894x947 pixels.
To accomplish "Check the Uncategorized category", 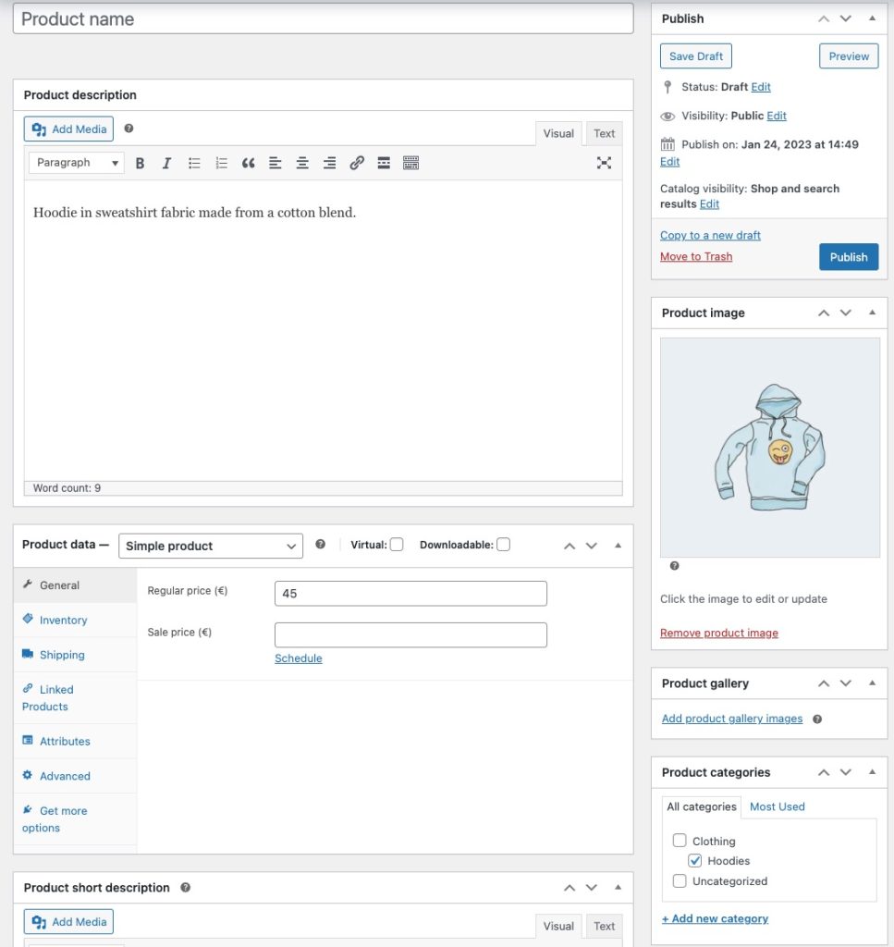I will [680, 881].
